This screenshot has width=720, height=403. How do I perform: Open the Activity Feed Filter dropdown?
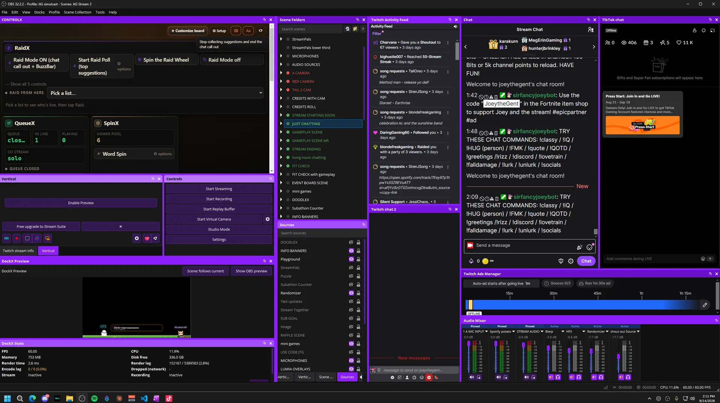coord(377,34)
